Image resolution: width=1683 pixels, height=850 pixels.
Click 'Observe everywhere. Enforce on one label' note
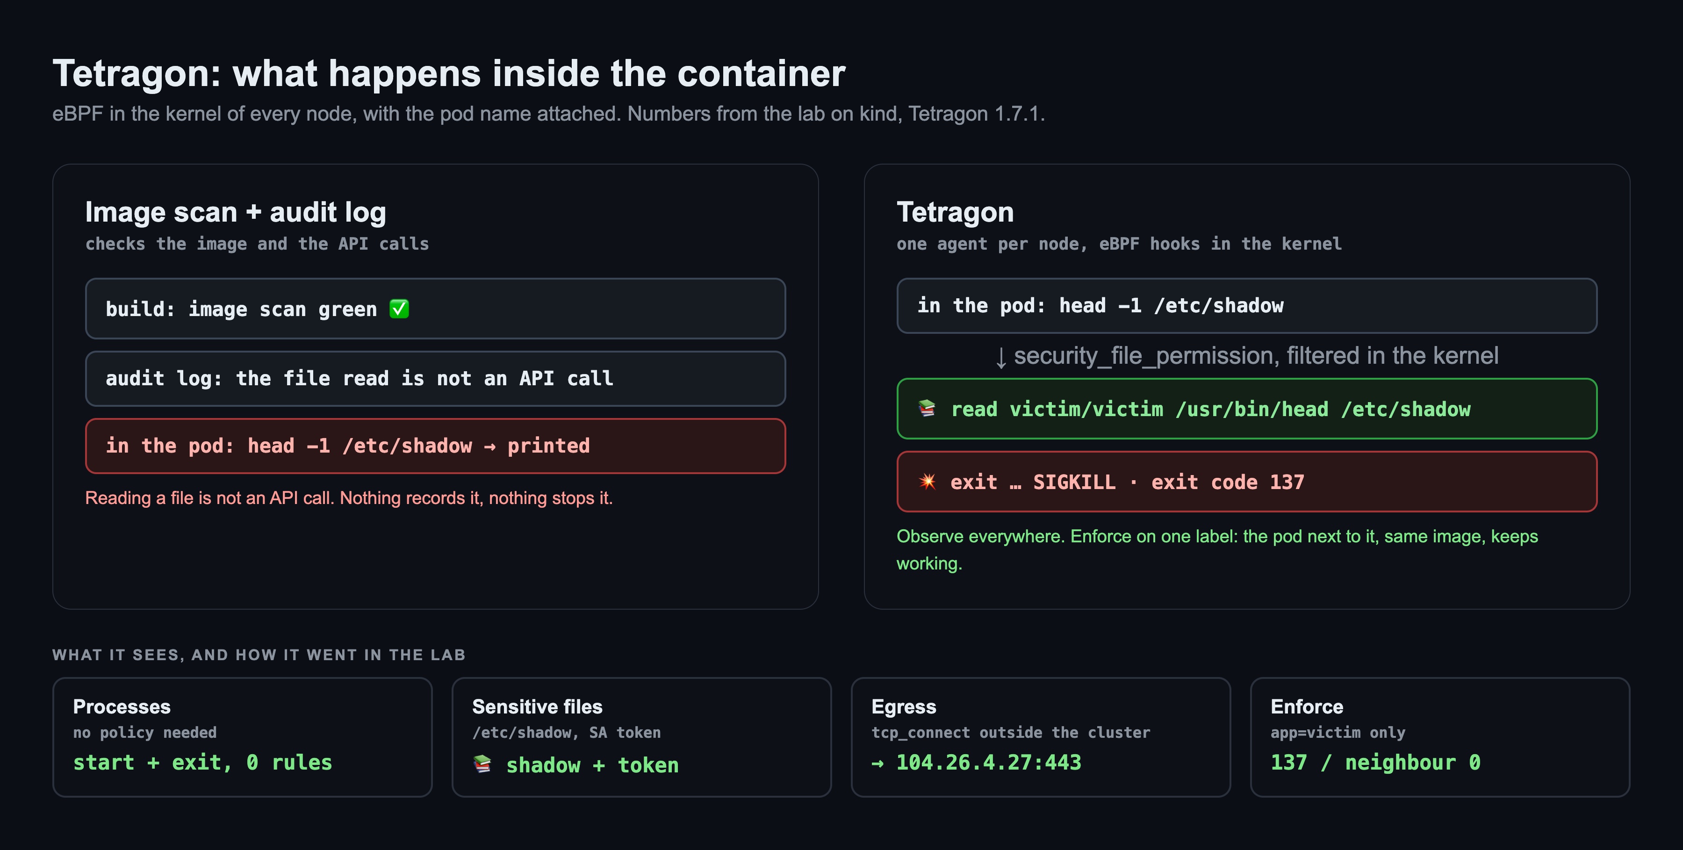[1217, 549]
